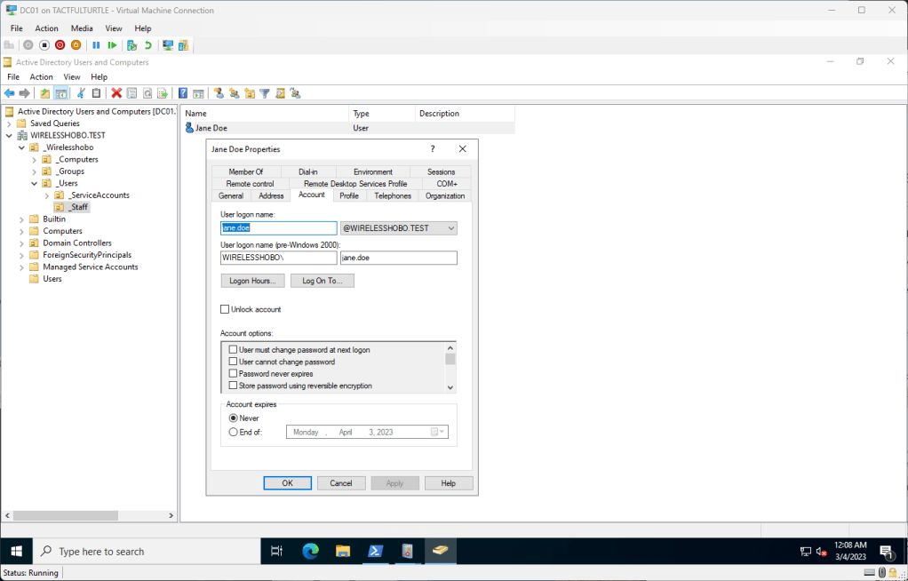Screen dimensions: 908x581
Task: Switch to the Member Of tab
Action: coord(245,171)
